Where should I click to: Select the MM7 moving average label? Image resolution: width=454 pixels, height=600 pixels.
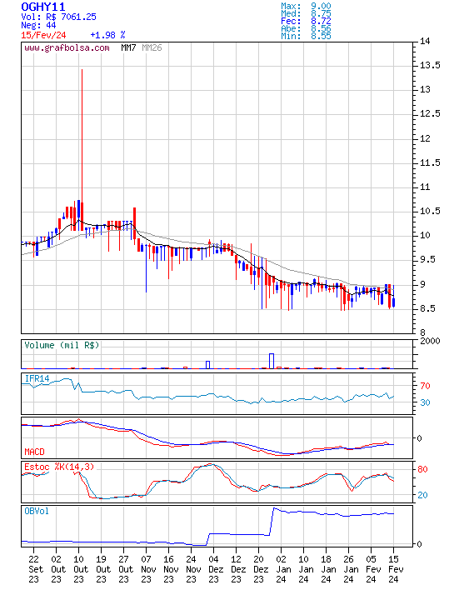point(128,47)
